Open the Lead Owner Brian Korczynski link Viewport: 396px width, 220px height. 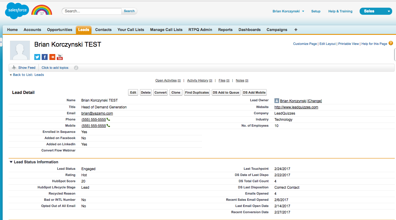293,101
